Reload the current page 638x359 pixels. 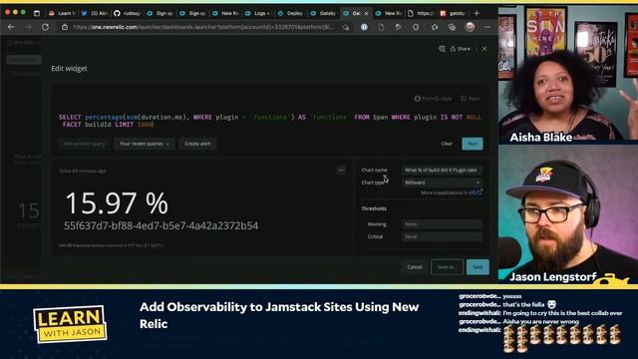[45, 27]
